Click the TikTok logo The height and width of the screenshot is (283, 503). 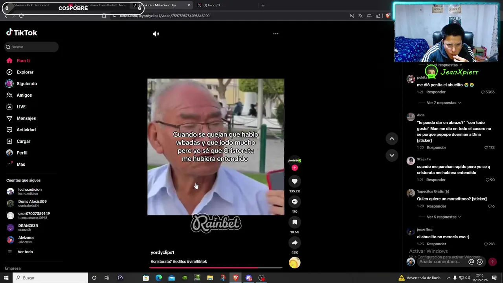click(22, 33)
